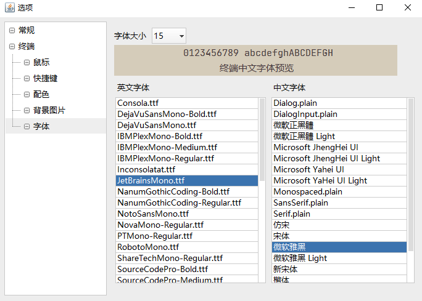The width and height of the screenshot is (422, 301).
Task: Select 鼠标 in the settings tree
Action: pyautogui.click(x=41, y=62)
